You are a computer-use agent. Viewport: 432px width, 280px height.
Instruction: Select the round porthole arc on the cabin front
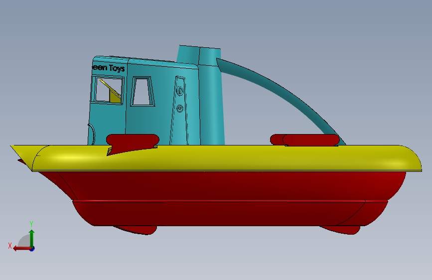[92, 134]
